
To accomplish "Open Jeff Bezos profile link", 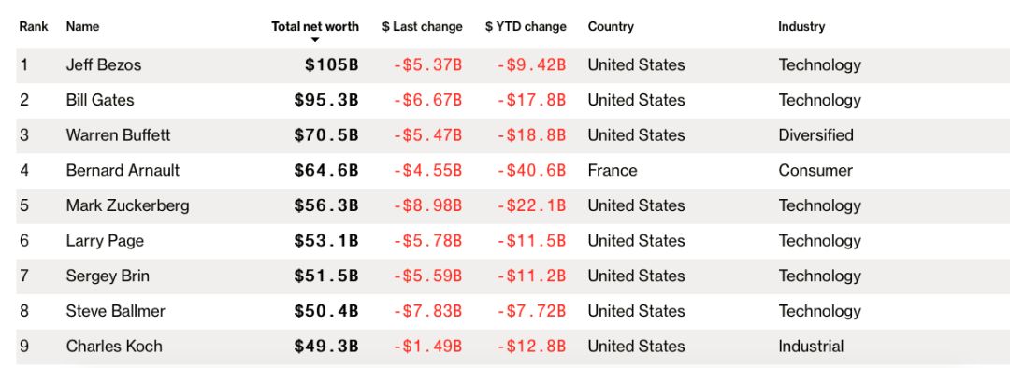I will point(104,65).
